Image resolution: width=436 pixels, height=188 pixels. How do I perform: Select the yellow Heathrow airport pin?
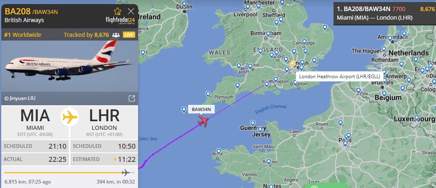click(292, 64)
